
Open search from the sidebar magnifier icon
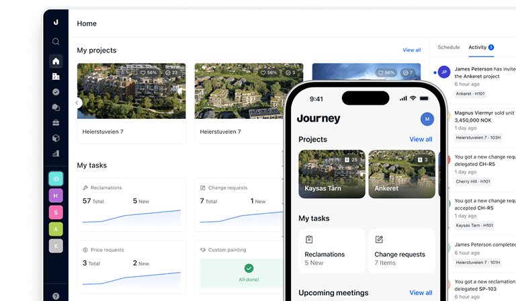56,42
